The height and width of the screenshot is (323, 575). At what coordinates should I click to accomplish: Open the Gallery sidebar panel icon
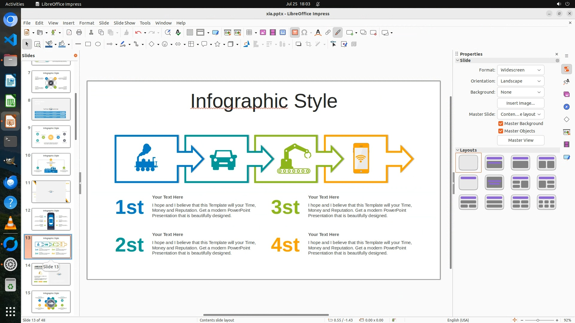click(566, 94)
